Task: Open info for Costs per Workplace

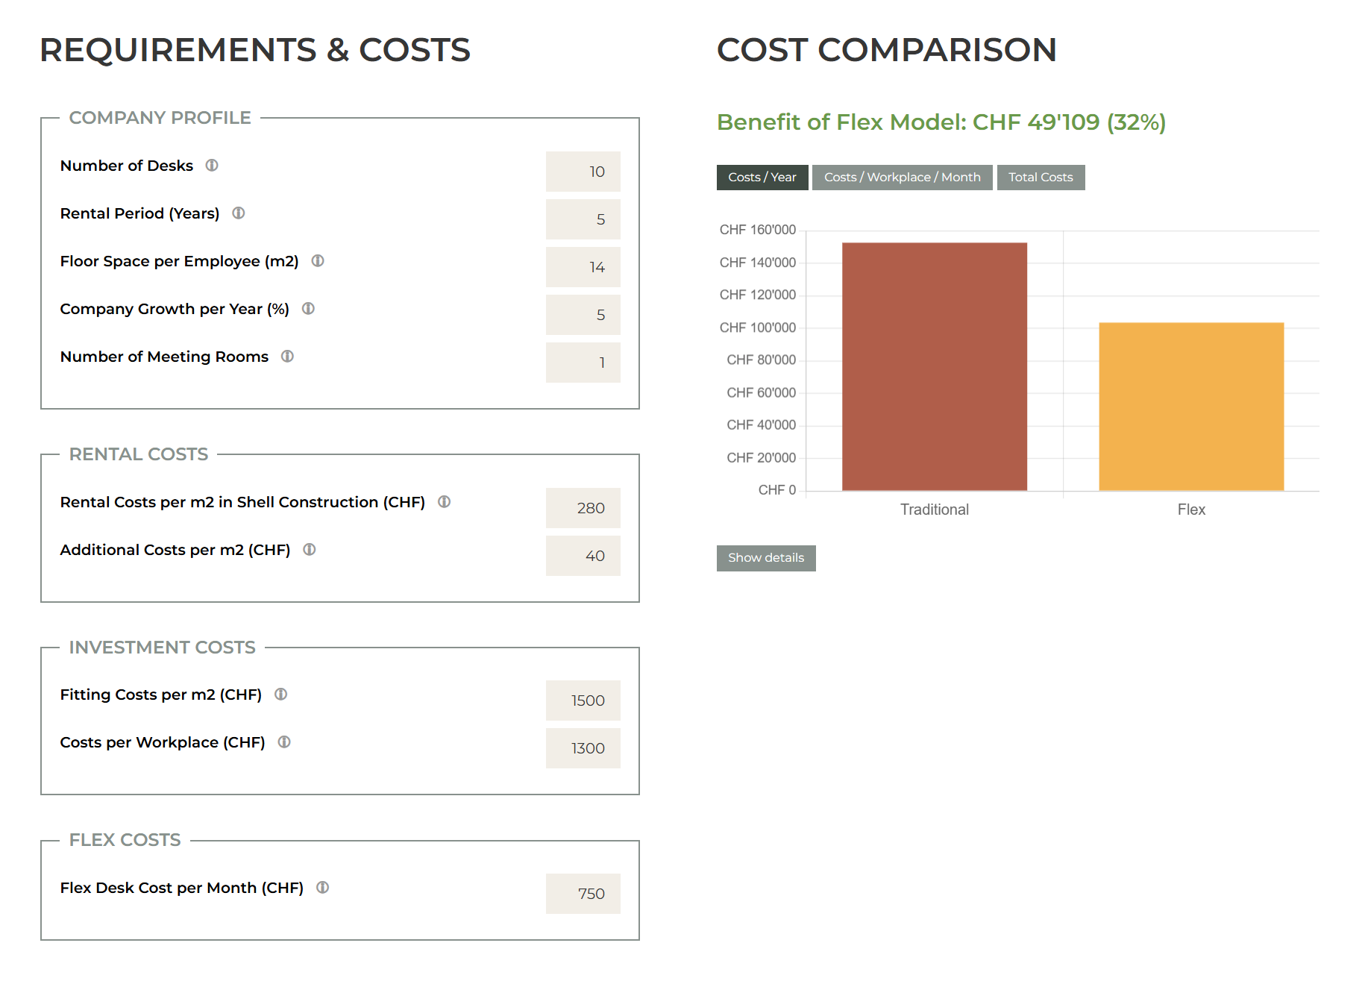Action: pyautogui.click(x=284, y=742)
